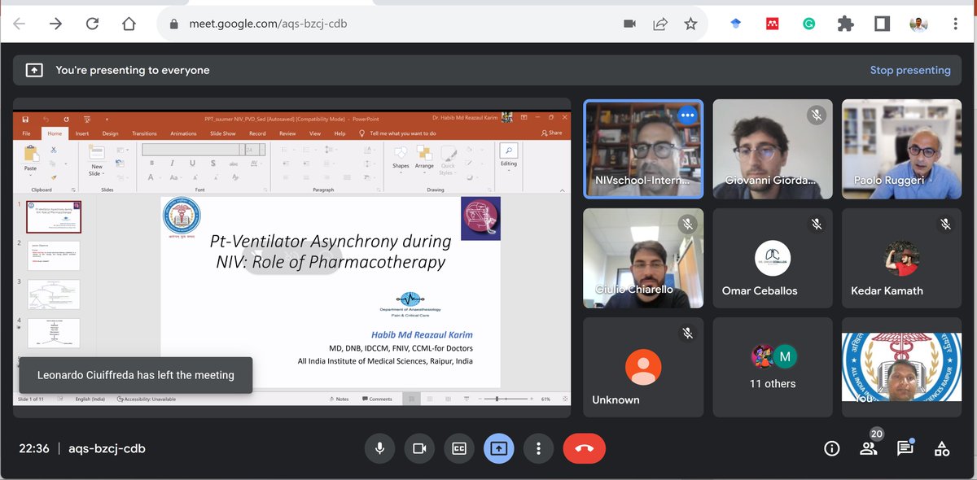This screenshot has height=480, width=977.
Task: Open Chrome profile avatar
Action: [x=918, y=24]
